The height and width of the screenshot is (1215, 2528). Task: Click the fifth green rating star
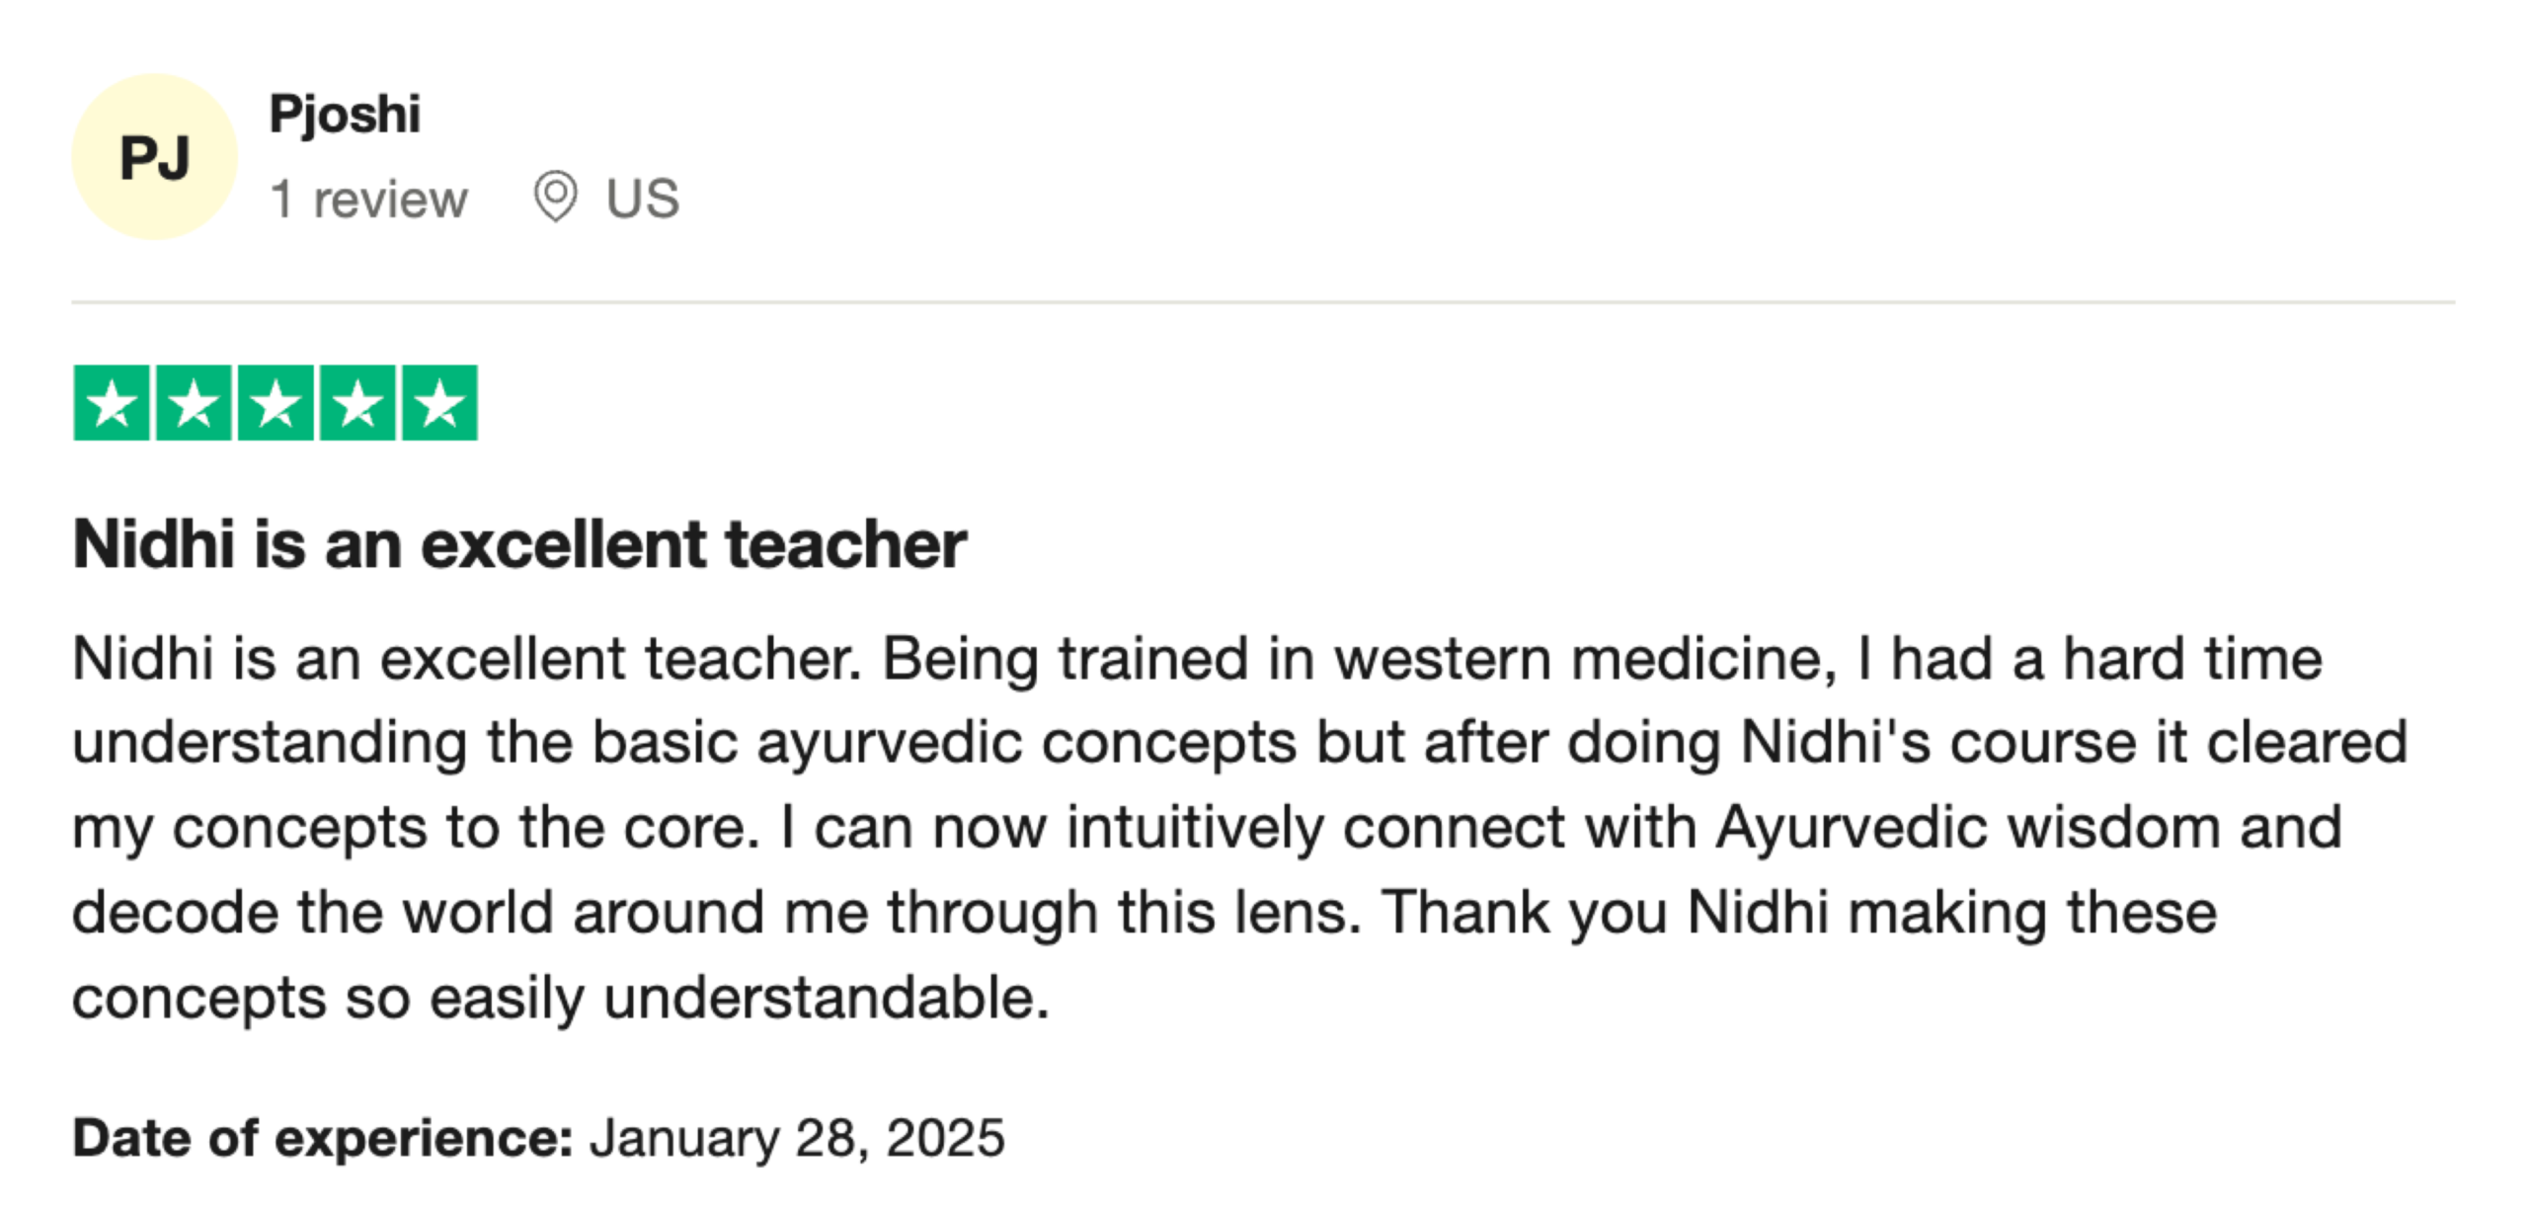coord(439,403)
